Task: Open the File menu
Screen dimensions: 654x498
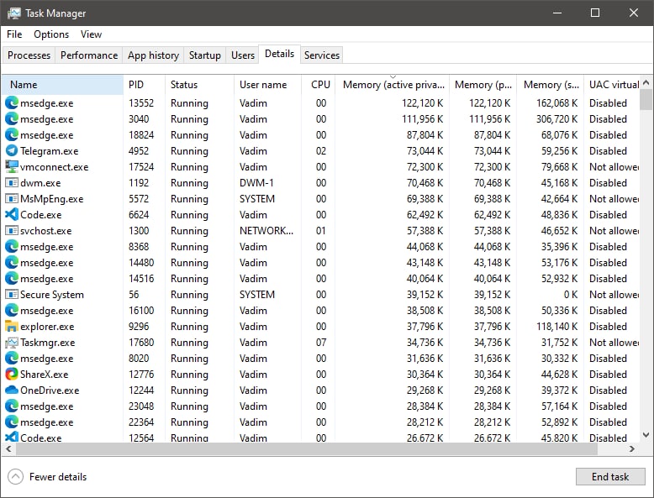Action: pyautogui.click(x=14, y=34)
